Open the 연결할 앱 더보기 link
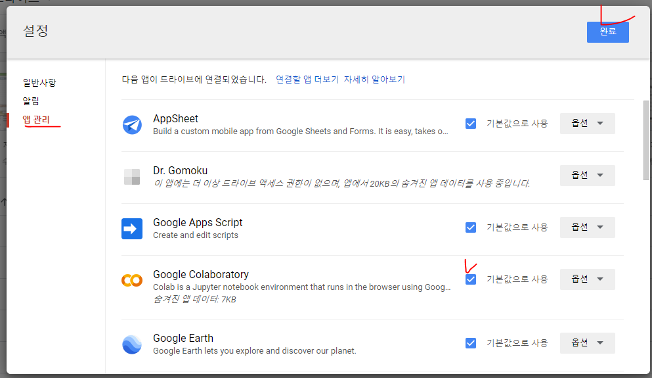The height and width of the screenshot is (378, 652). 307,80
